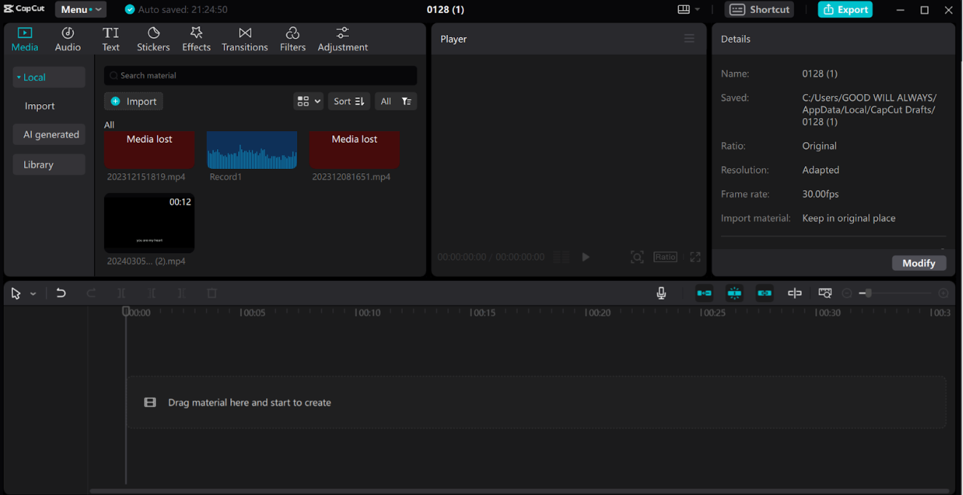Open the Media tab
963x495 pixels.
25,39
